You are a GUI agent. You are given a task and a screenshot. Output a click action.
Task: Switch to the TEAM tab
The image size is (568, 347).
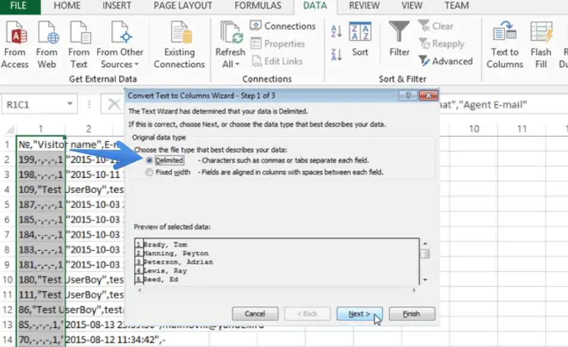[457, 6]
